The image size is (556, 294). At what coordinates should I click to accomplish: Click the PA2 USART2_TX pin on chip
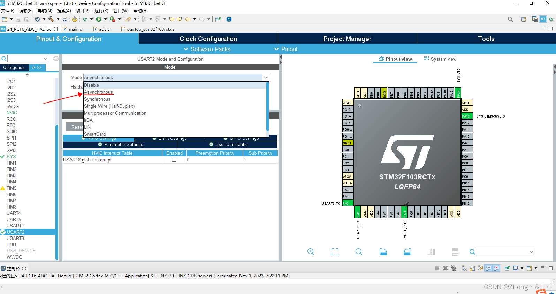click(x=348, y=203)
